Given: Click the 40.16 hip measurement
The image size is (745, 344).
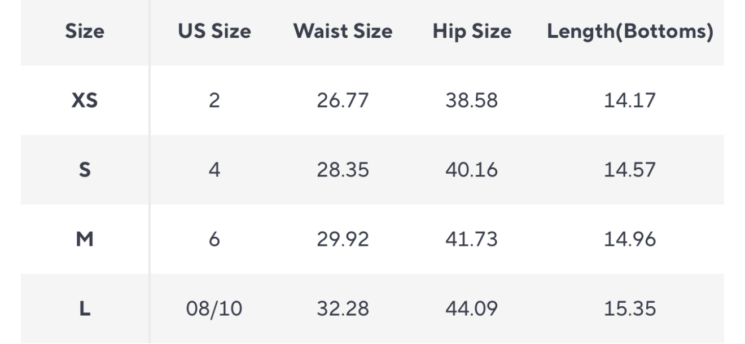Looking at the screenshot, I should (x=472, y=170).
